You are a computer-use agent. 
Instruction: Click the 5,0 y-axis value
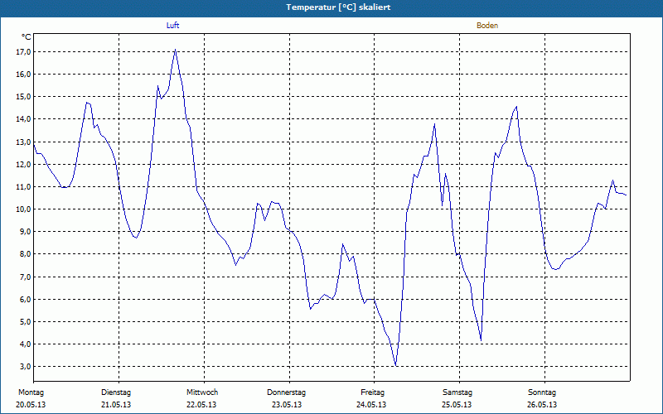pos(26,321)
